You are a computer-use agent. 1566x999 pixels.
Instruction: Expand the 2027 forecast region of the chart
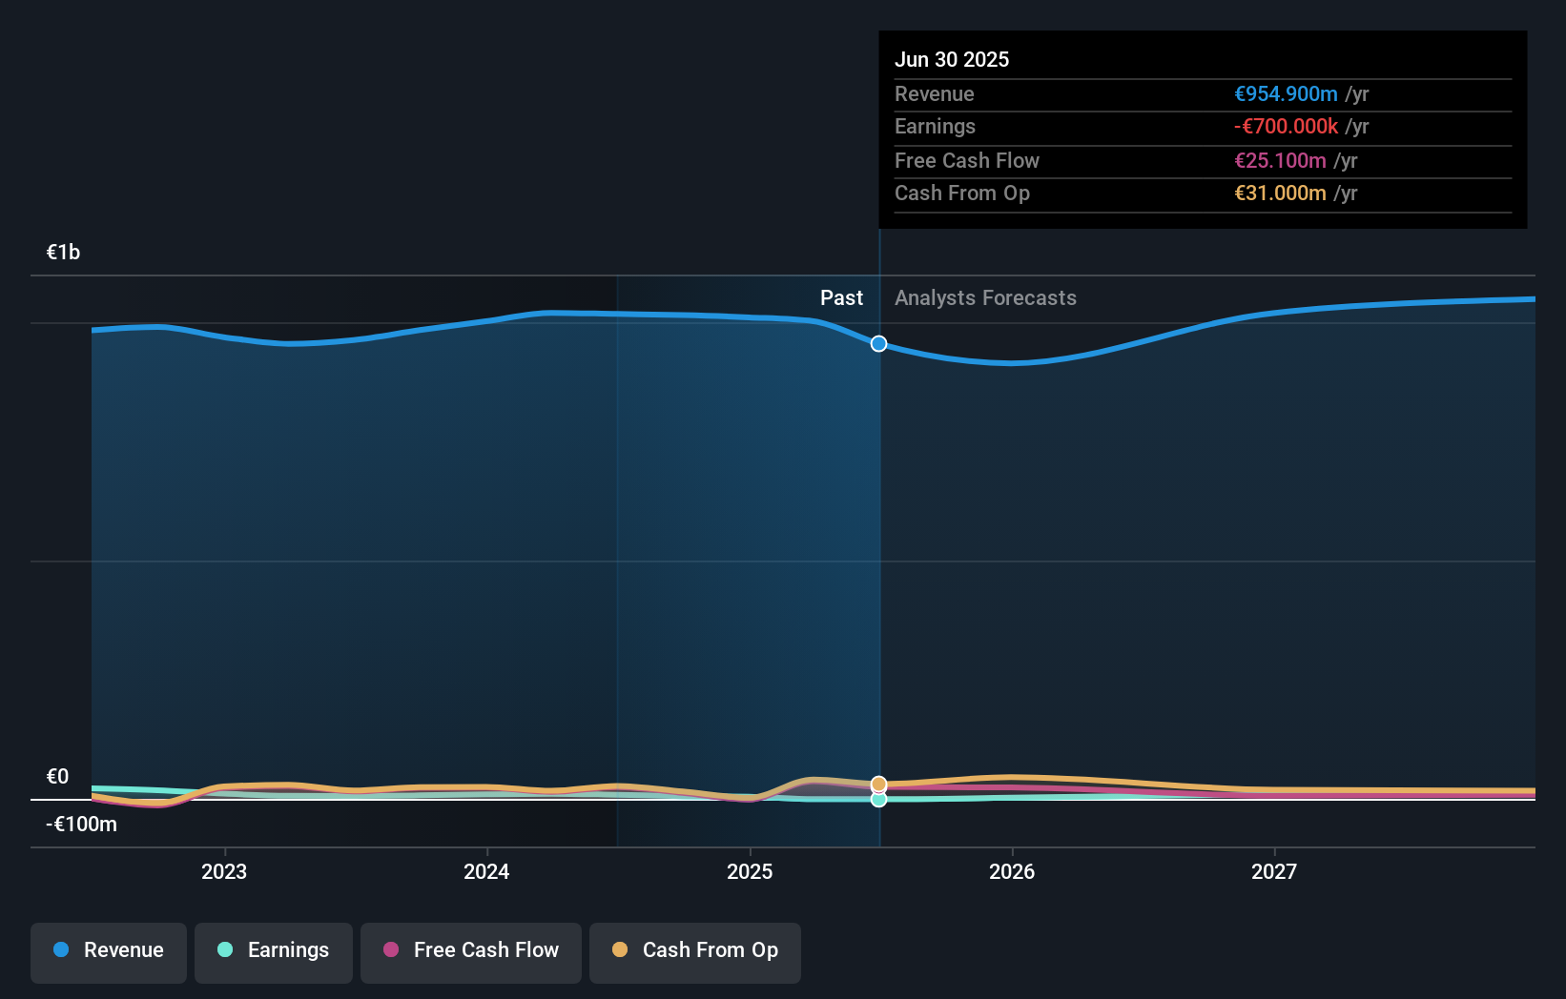pyautogui.click(x=1275, y=477)
